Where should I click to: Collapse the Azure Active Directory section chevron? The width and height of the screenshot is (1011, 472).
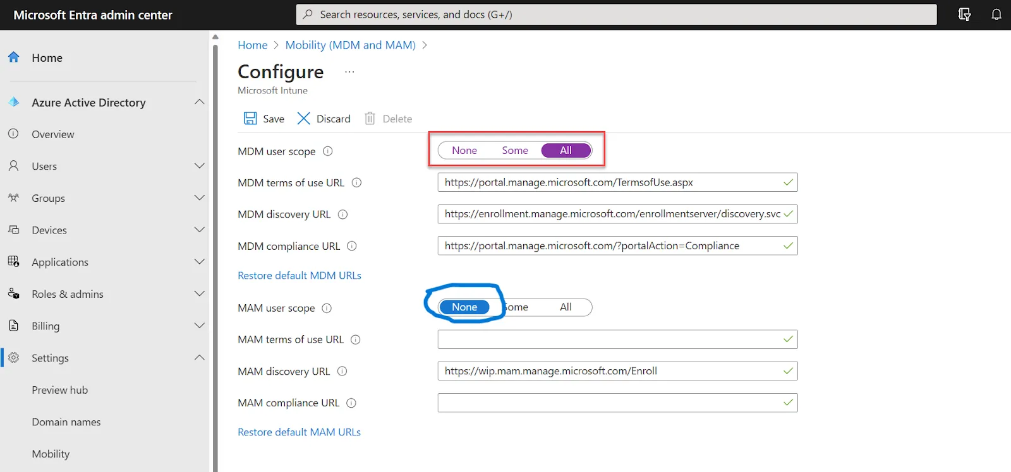pyautogui.click(x=200, y=102)
